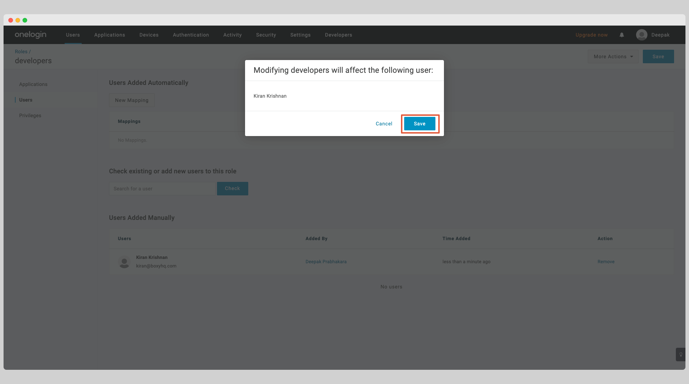
Task: Click Save in the confirmation dialog
Action: [419, 124]
